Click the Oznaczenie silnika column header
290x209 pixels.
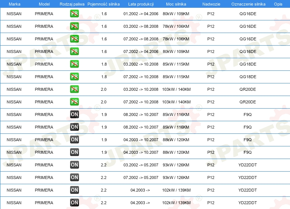[248, 4]
